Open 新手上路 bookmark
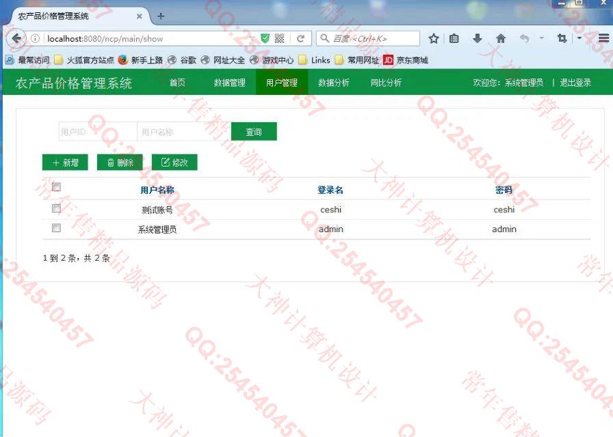Image resolution: width=613 pixels, height=437 pixels. tap(140, 60)
